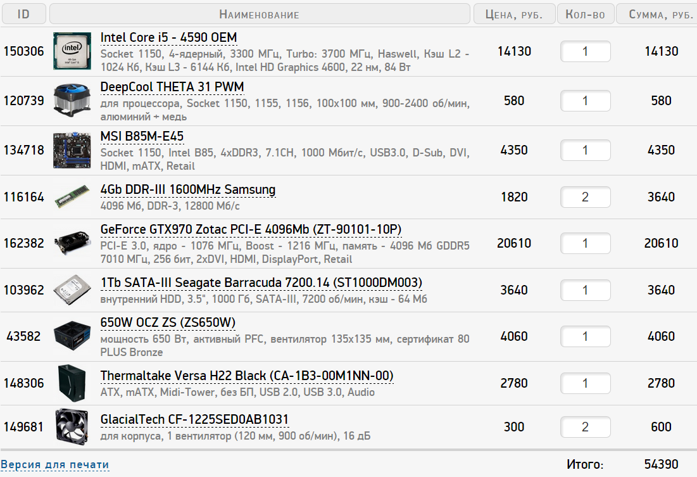Click the MSI B85M-E45 motherboard thumbnail
697x477 pixels.
click(x=72, y=150)
